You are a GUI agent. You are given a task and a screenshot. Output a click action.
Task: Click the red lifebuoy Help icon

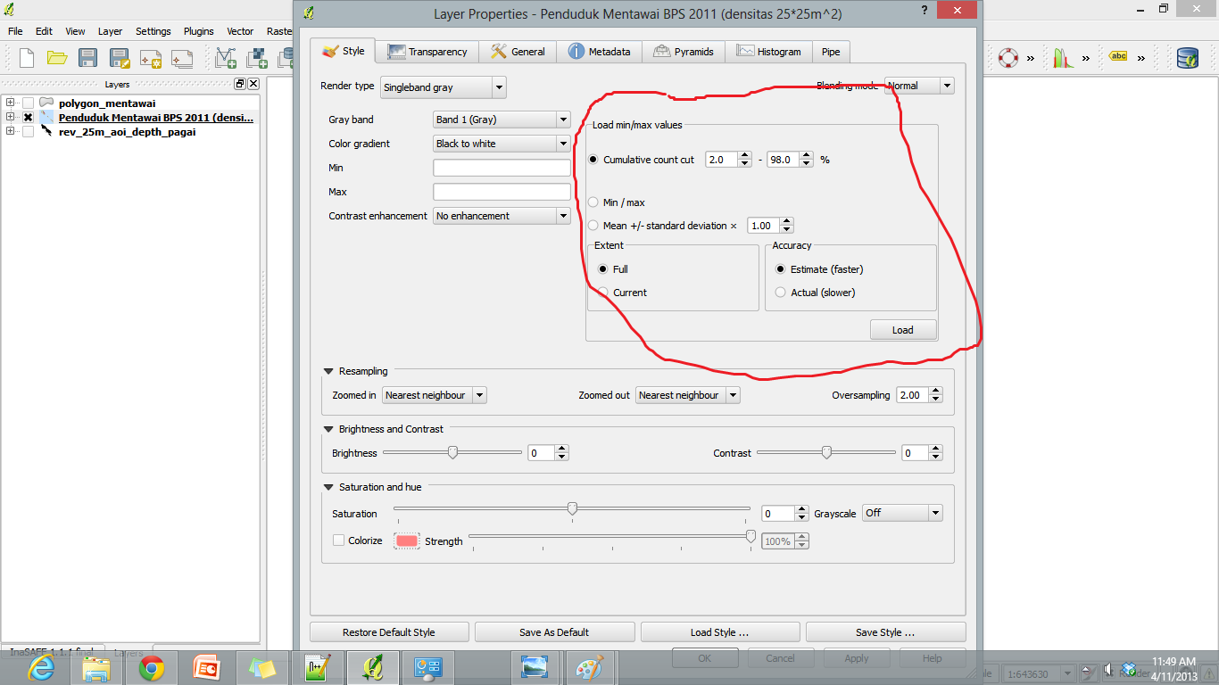point(1008,58)
